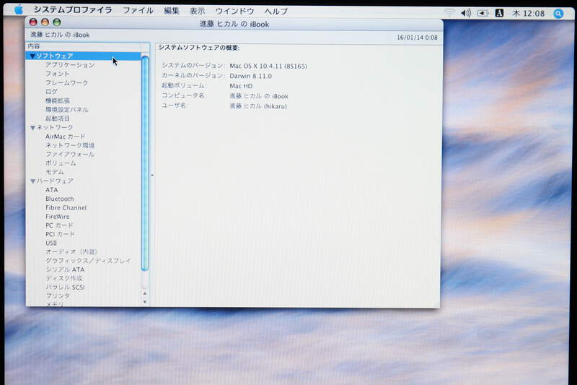Collapse the ソフトウェア disclosure triangle

click(32, 56)
